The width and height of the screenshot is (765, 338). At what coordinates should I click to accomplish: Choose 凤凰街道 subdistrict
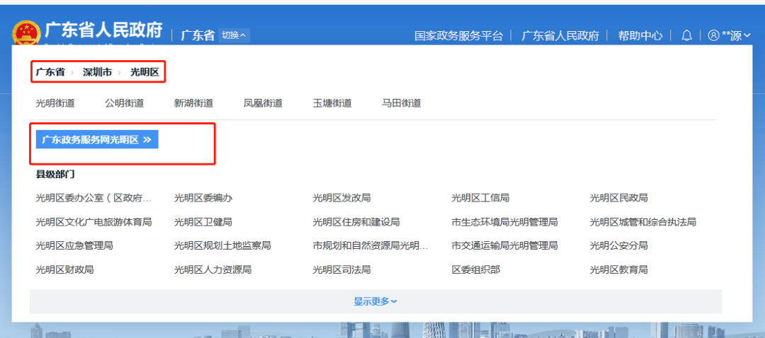[263, 103]
